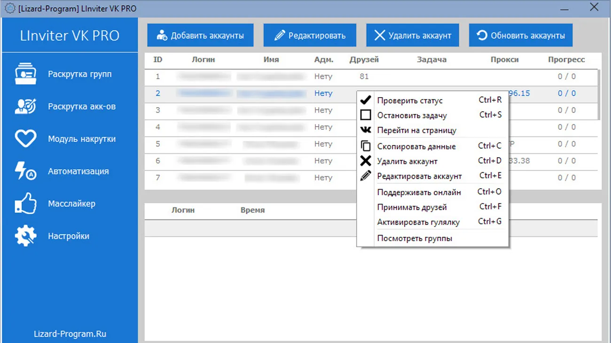Open Модуль накрутки via heart icon

pyautogui.click(x=25, y=139)
